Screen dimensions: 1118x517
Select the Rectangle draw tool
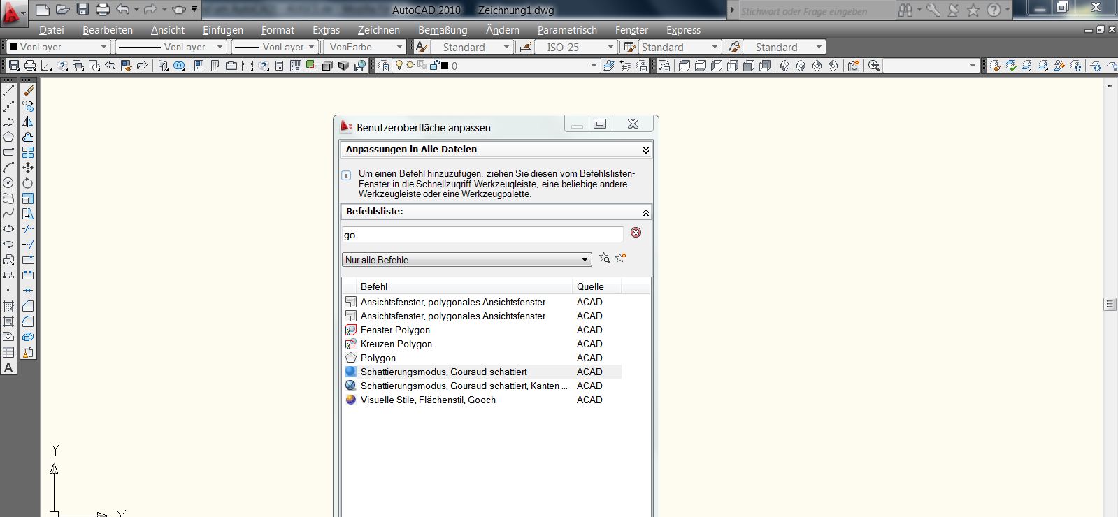click(8, 152)
